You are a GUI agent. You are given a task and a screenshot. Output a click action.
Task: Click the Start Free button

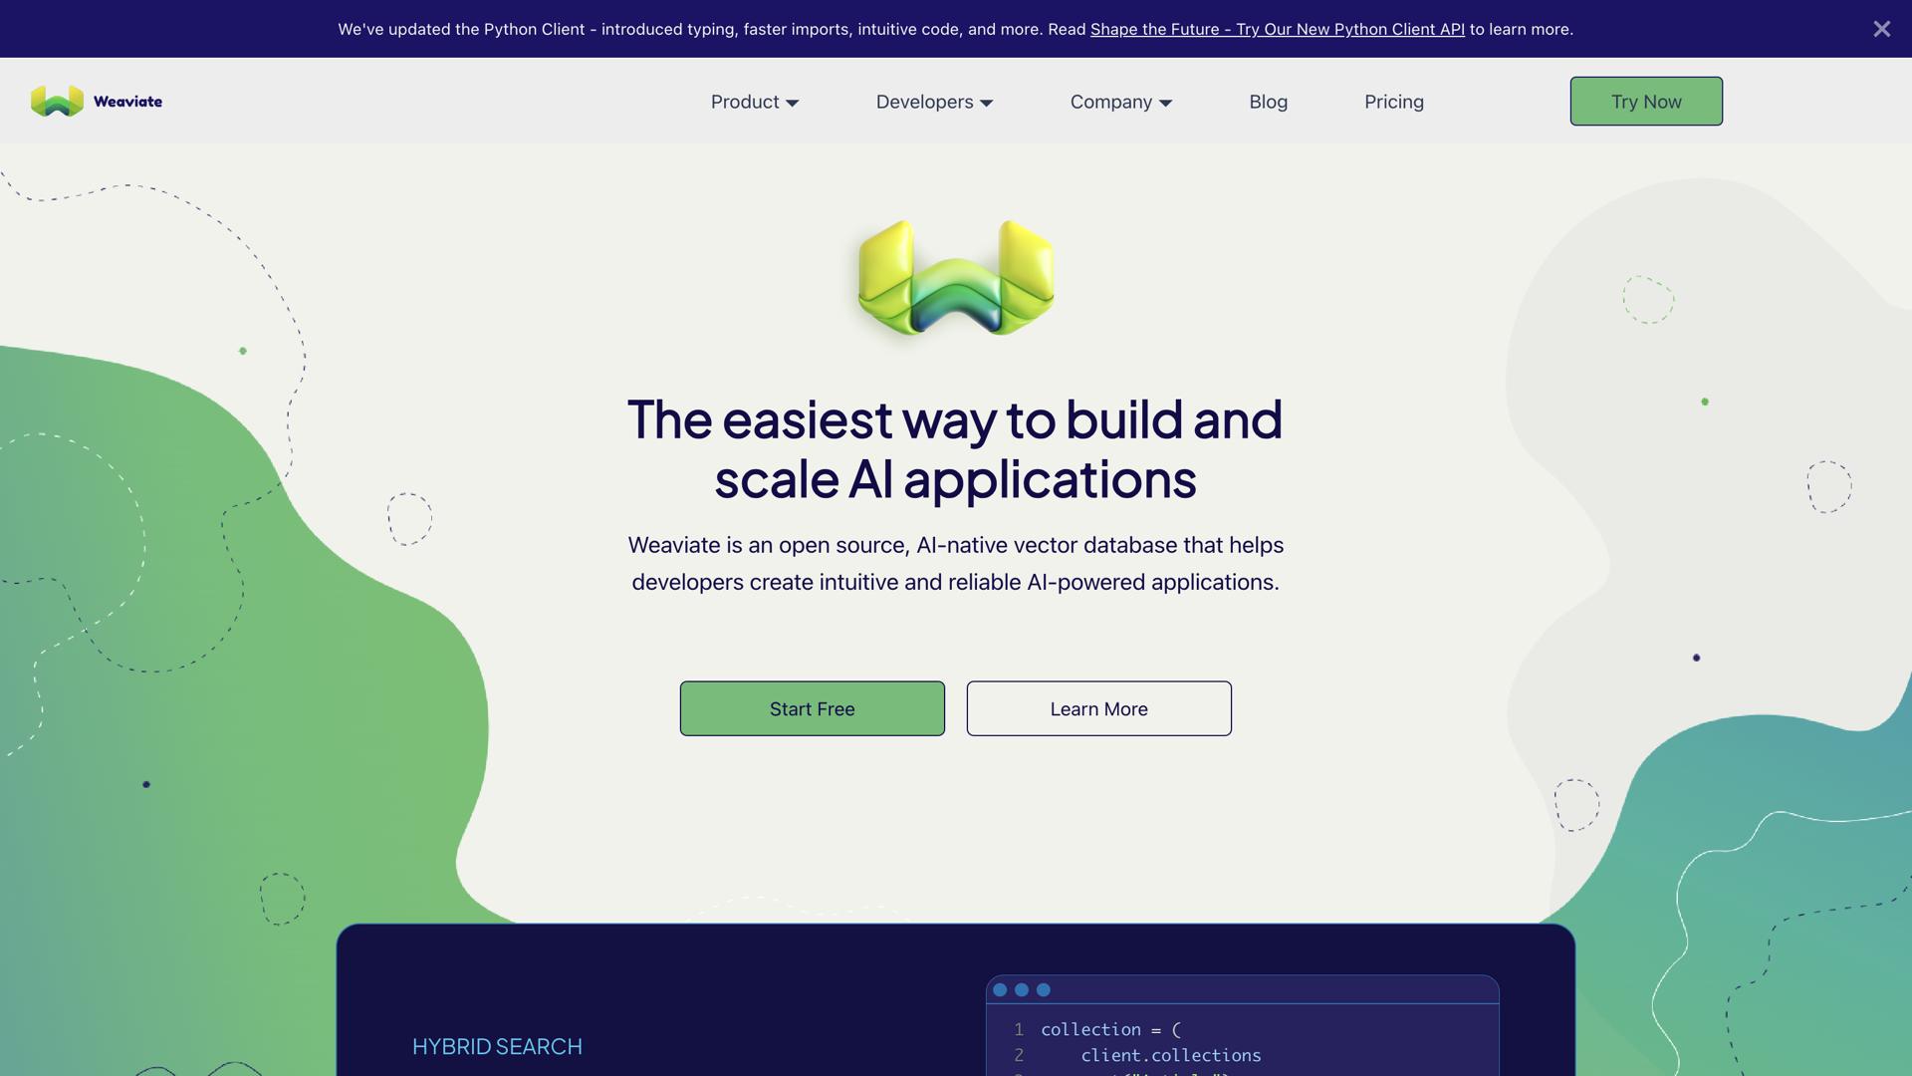pos(812,708)
